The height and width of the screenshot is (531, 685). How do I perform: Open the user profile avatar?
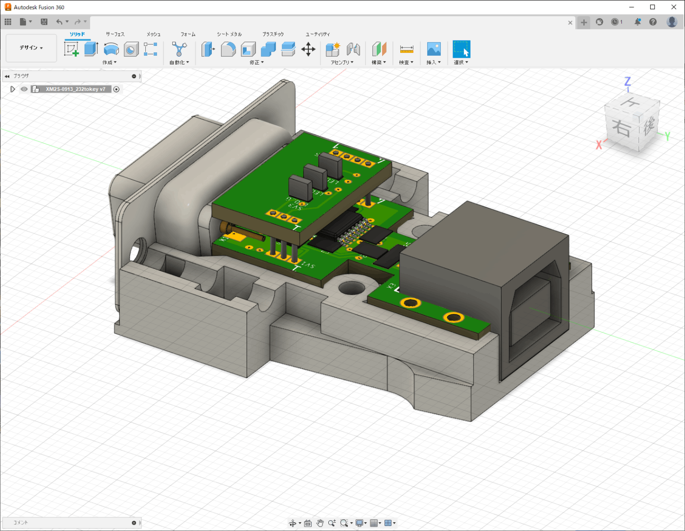[672, 22]
